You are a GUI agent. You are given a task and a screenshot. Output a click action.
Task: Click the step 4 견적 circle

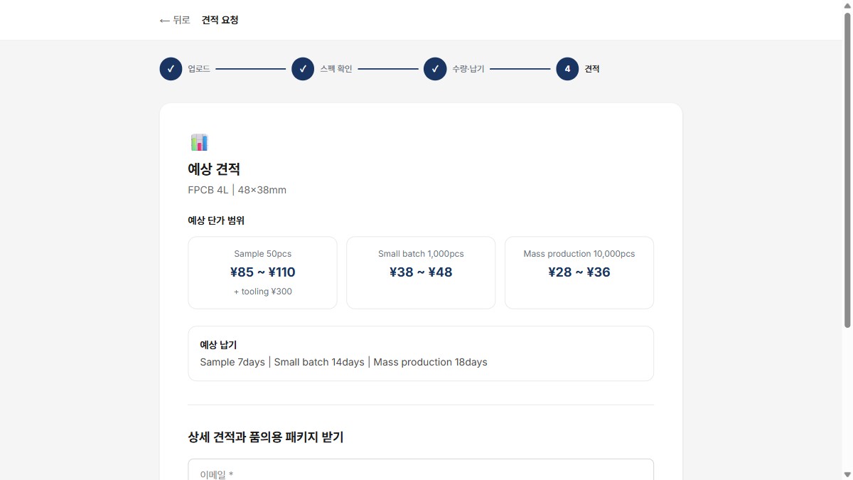click(x=567, y=69)
